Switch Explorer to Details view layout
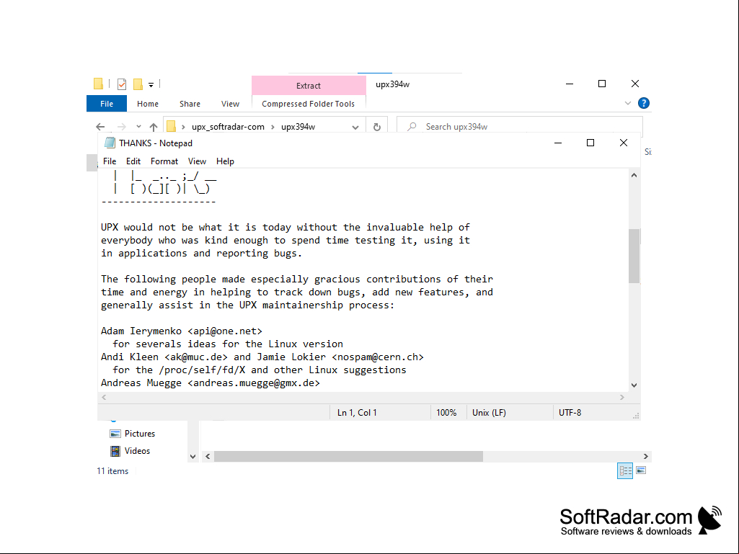The image size is (739, 554). (x=625, y=470)
